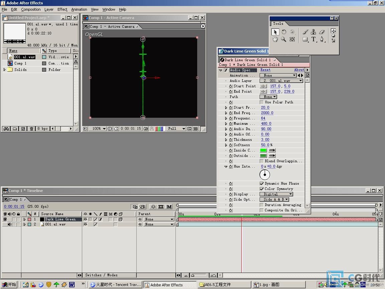Uncheck Dynamic Hue Phase
Image resolution: width=385 pixels, height=289 pixels.
pyautogui.click(x=261, y=183)
